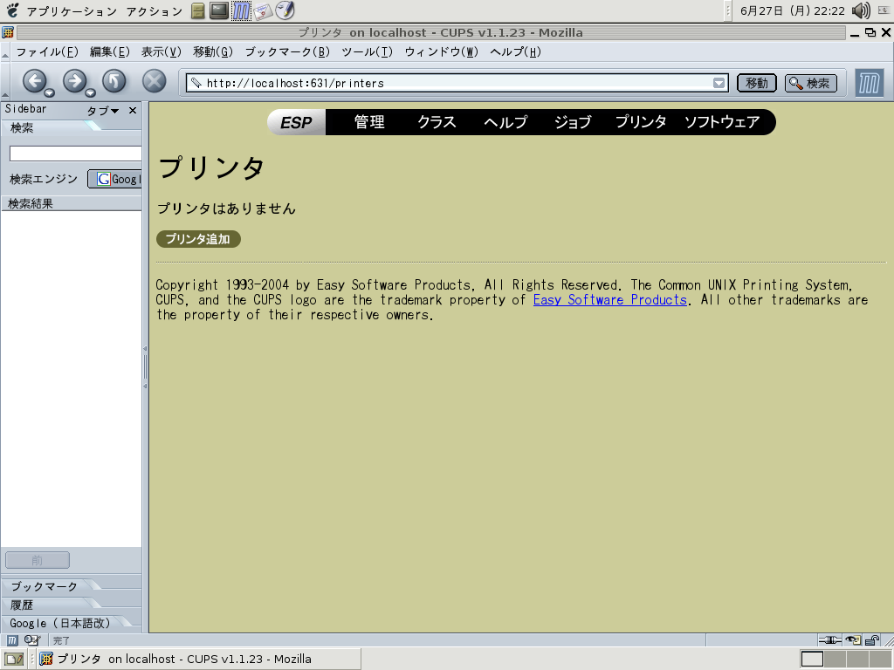The image size is (894, 670).
Task: Collapse the sidebar with the splitter grippy
Action: coord(145,367)
